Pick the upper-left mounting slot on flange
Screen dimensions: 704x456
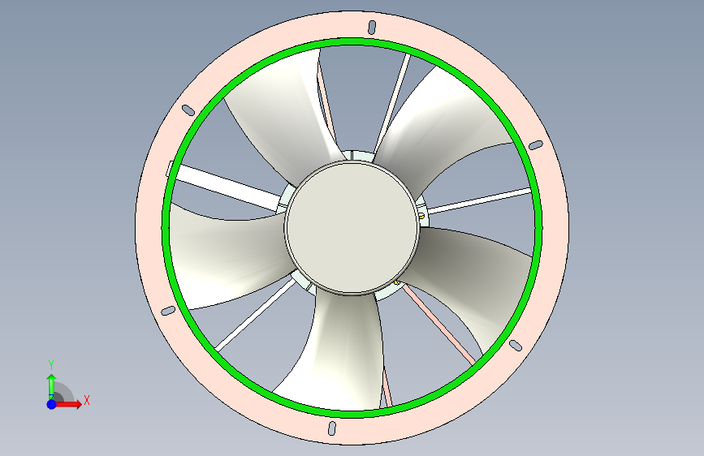(188, 110)
